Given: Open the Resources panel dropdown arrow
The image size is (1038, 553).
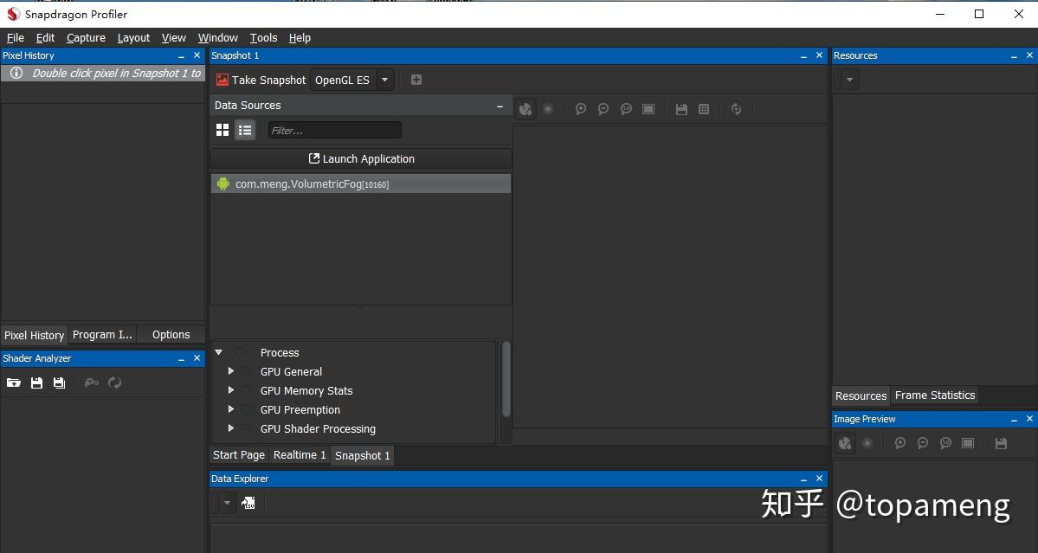Looking at the screenshot, I should pyautogui.click(x=850, y=80).
